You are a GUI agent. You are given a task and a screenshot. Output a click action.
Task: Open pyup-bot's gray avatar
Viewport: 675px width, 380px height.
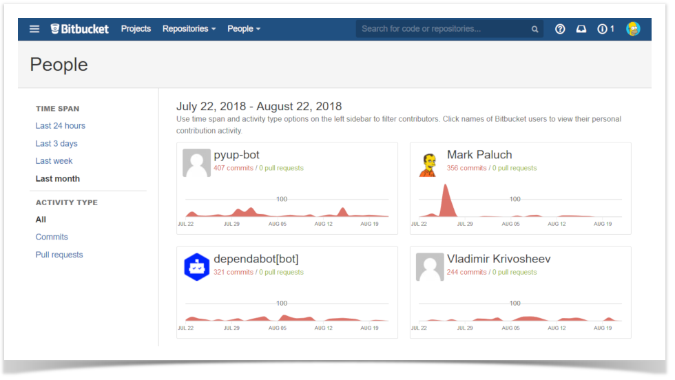click(197, 162)
